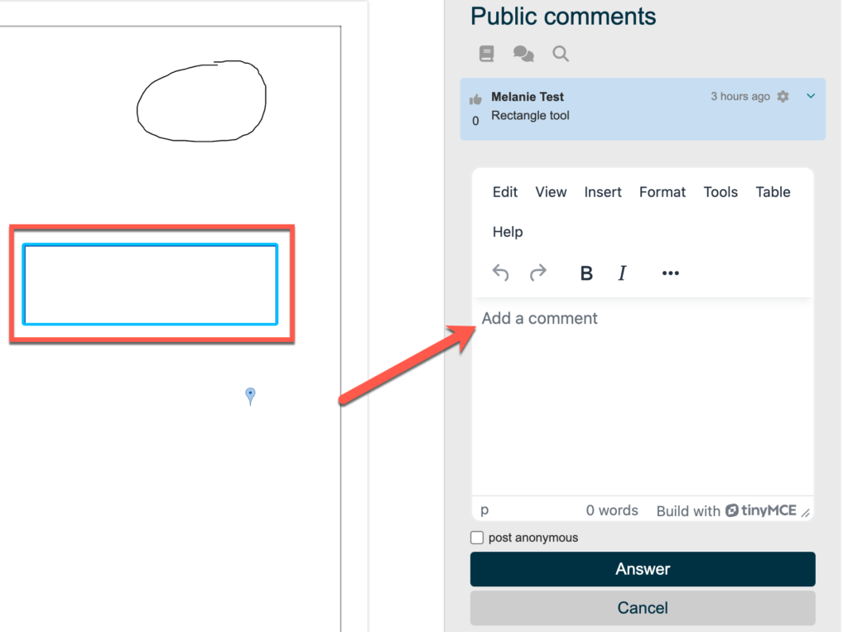
Task: Expand Melanie Test's comment chevron
Action: click(x=811, y=96)
